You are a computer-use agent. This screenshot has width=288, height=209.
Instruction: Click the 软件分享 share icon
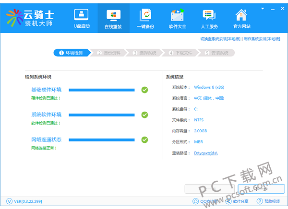pyautogui.click(x=228, y=201)
